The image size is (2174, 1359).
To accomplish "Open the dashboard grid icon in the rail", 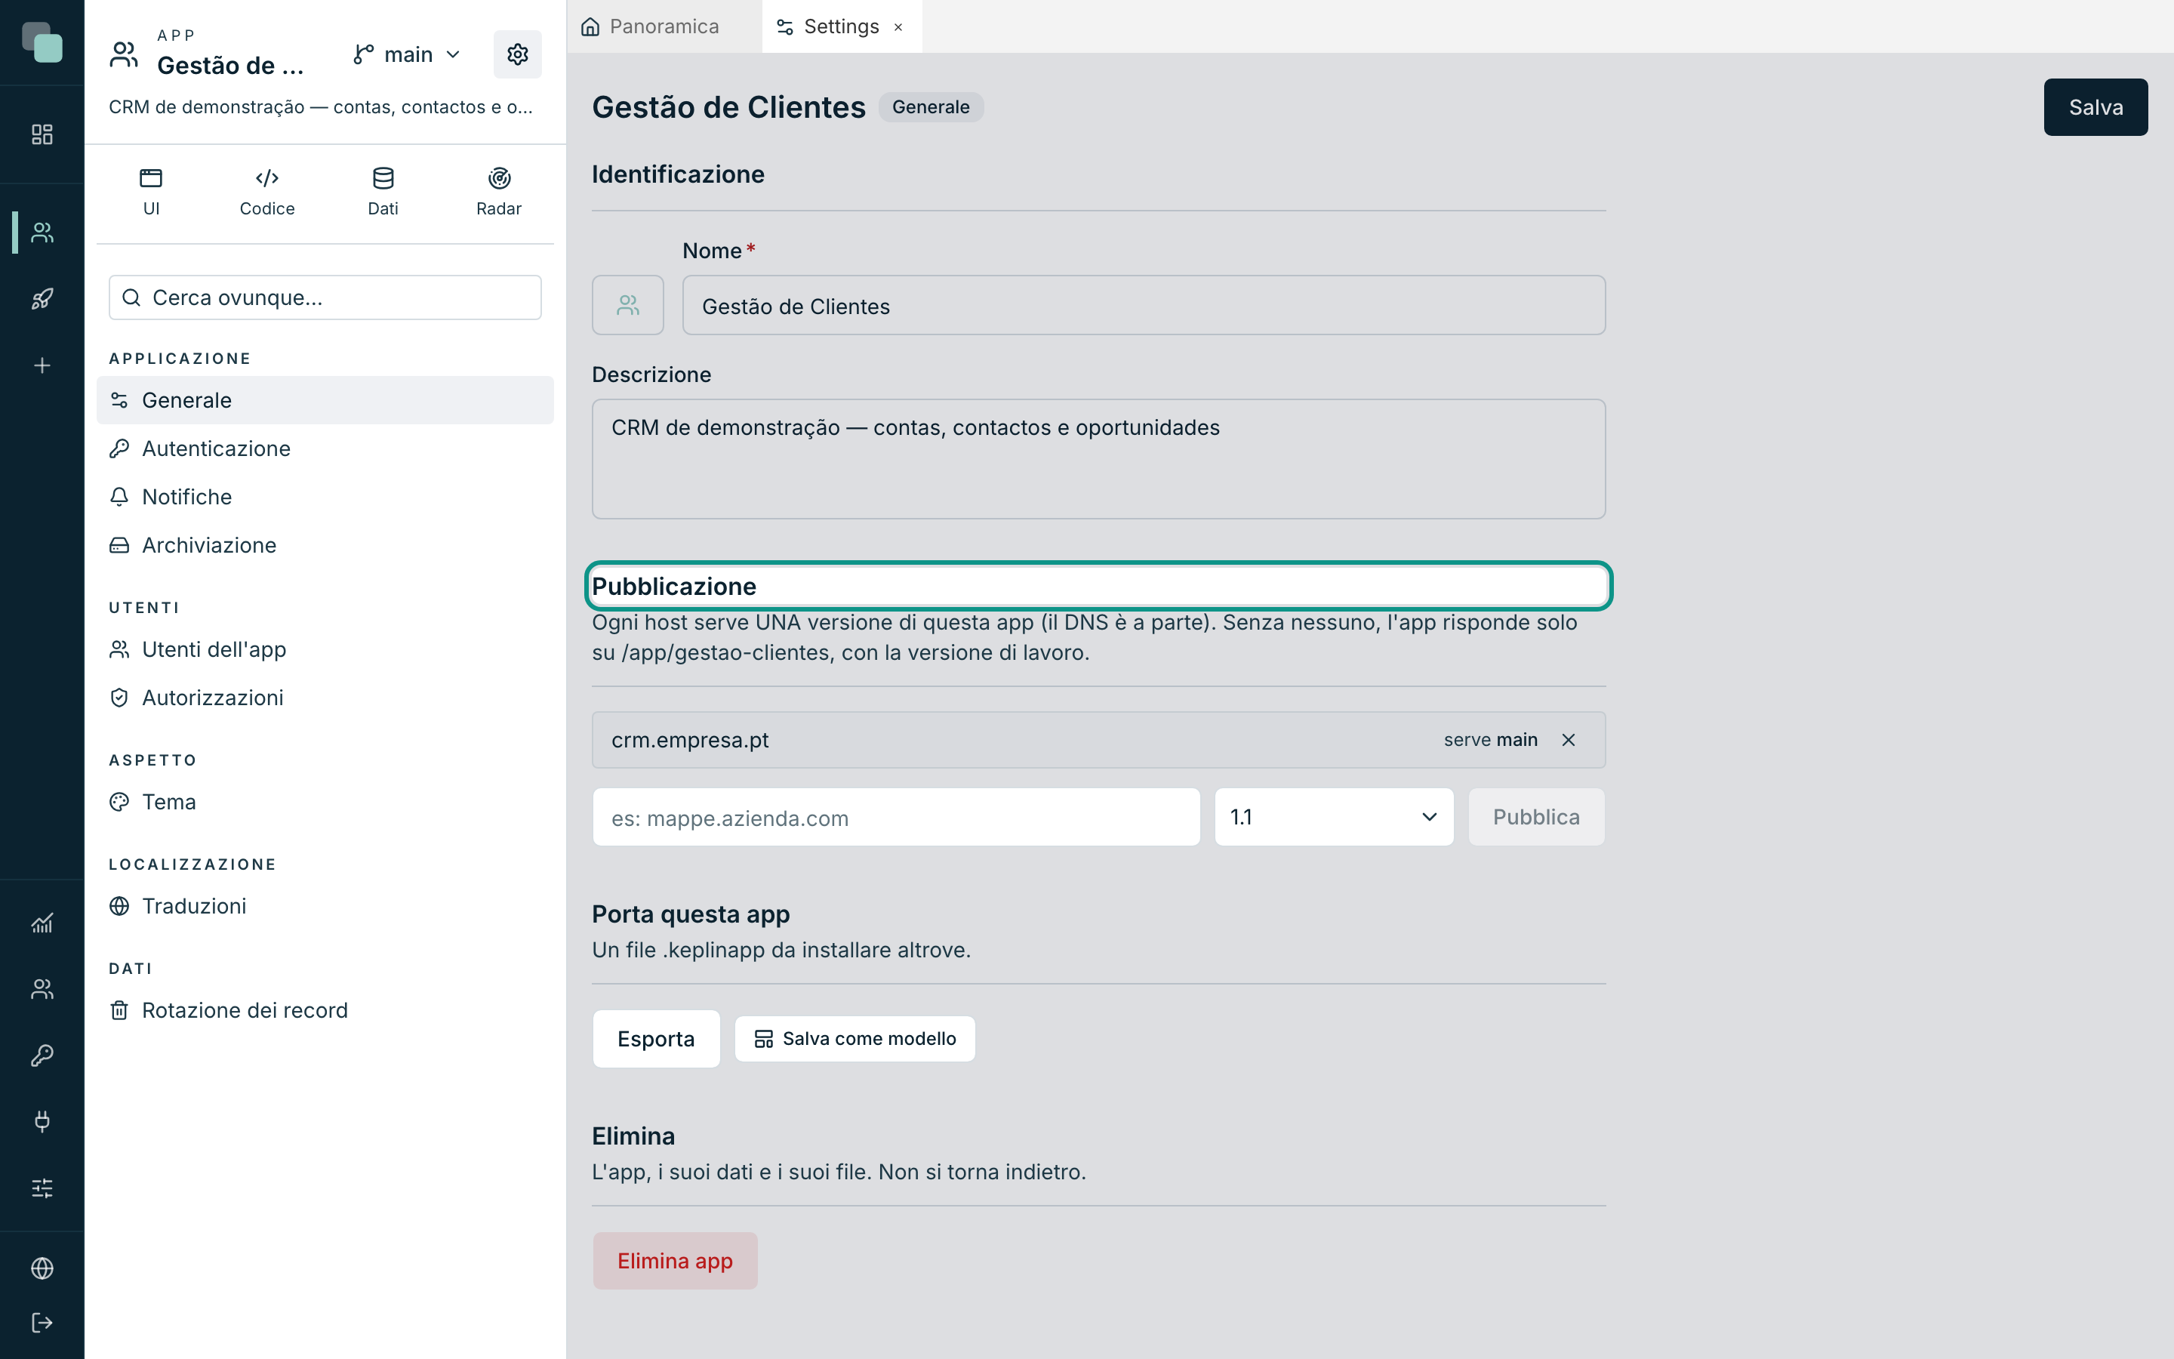I will [42, 134].
